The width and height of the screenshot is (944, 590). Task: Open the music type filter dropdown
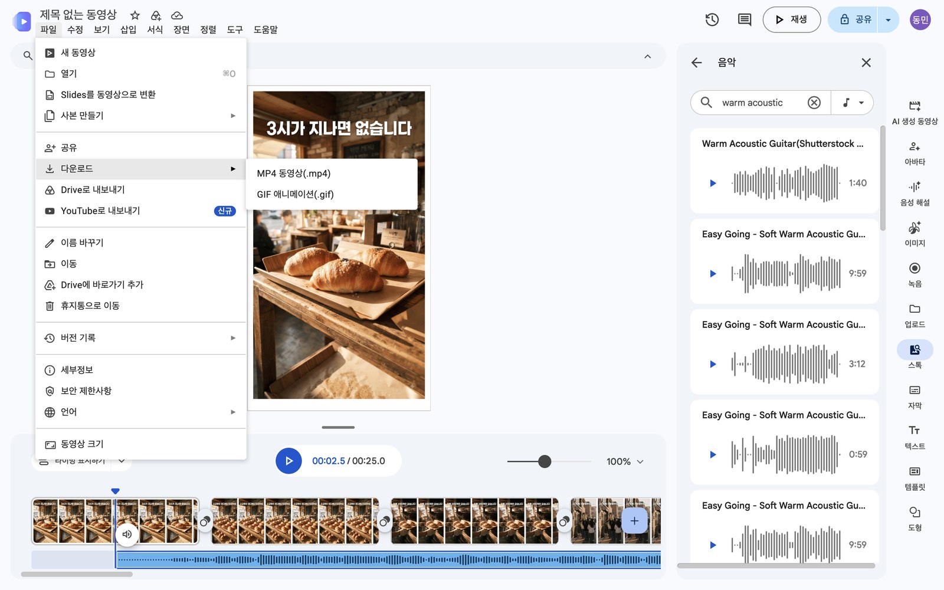pyautogui.click(x=853, y=103)
